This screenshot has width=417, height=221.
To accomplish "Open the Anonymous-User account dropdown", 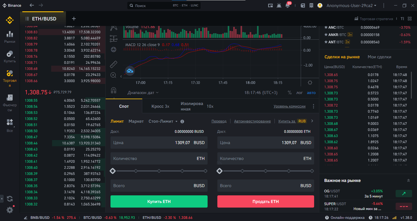I will (351, 5).
